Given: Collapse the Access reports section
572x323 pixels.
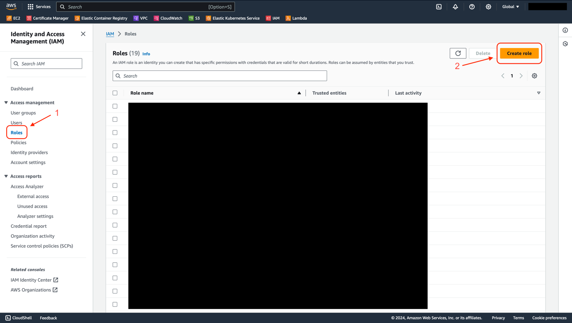Looking at the screenshot, I should (6, 176).
